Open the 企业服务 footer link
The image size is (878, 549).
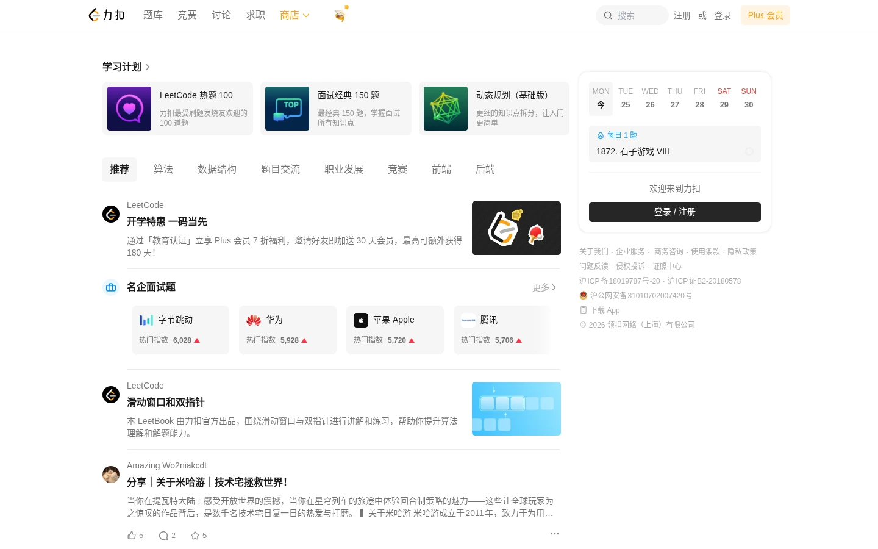click(630, 251)
